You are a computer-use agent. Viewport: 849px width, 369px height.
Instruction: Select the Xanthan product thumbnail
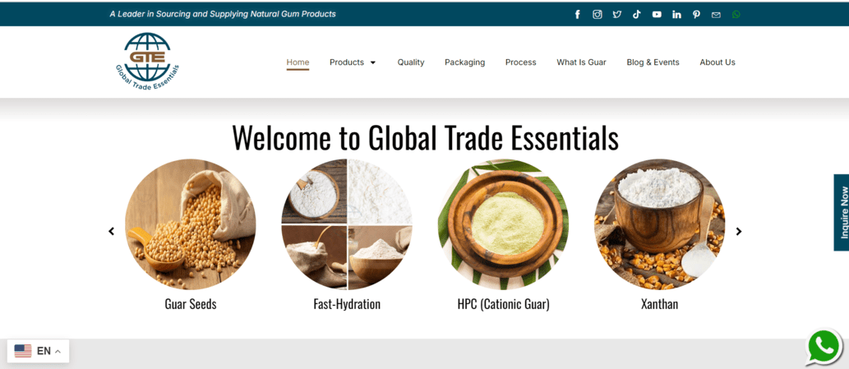[659, 224]
